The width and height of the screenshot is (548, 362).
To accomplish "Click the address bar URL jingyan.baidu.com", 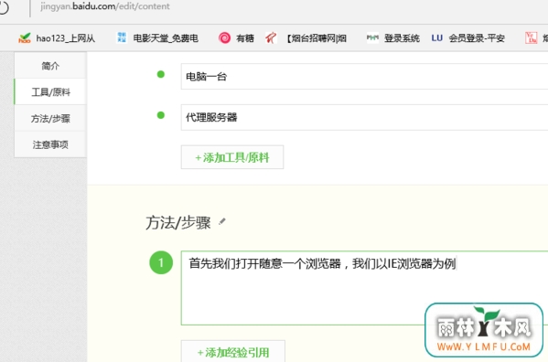I will pyautogui.click(x=105, y=6).
